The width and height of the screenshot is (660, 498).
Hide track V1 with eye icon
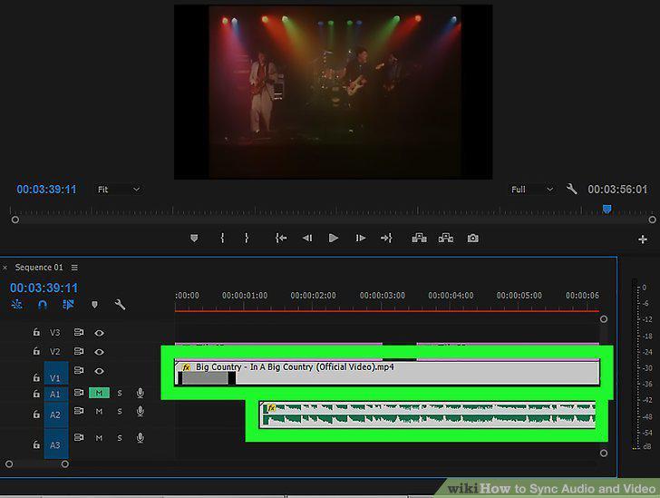100,371
